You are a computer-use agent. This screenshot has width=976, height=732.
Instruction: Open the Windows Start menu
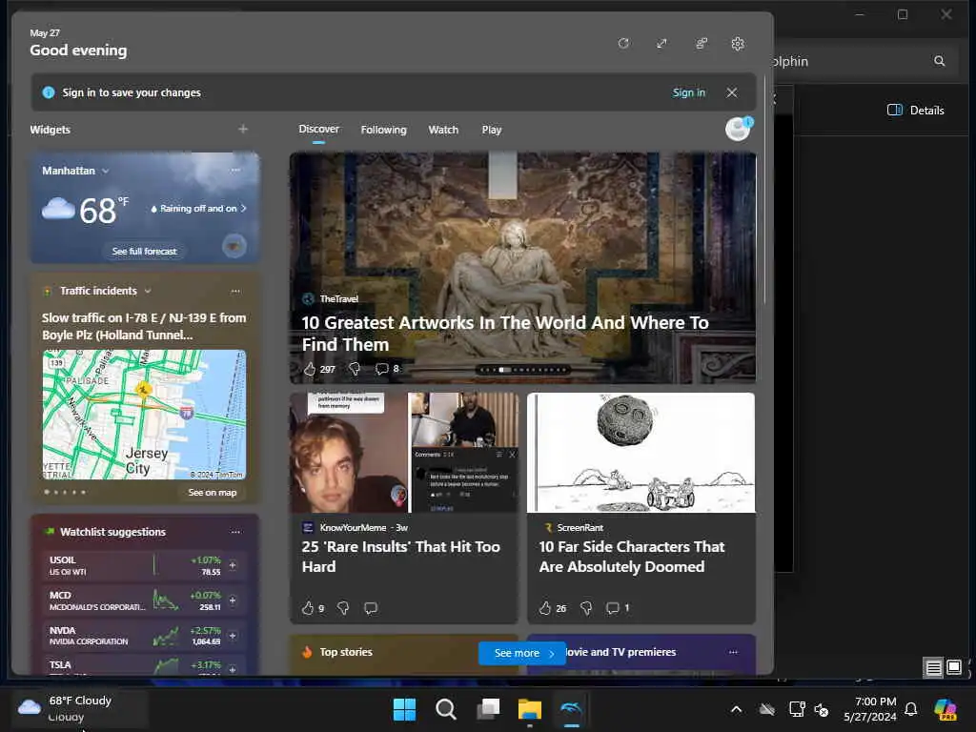click(404, 709)
